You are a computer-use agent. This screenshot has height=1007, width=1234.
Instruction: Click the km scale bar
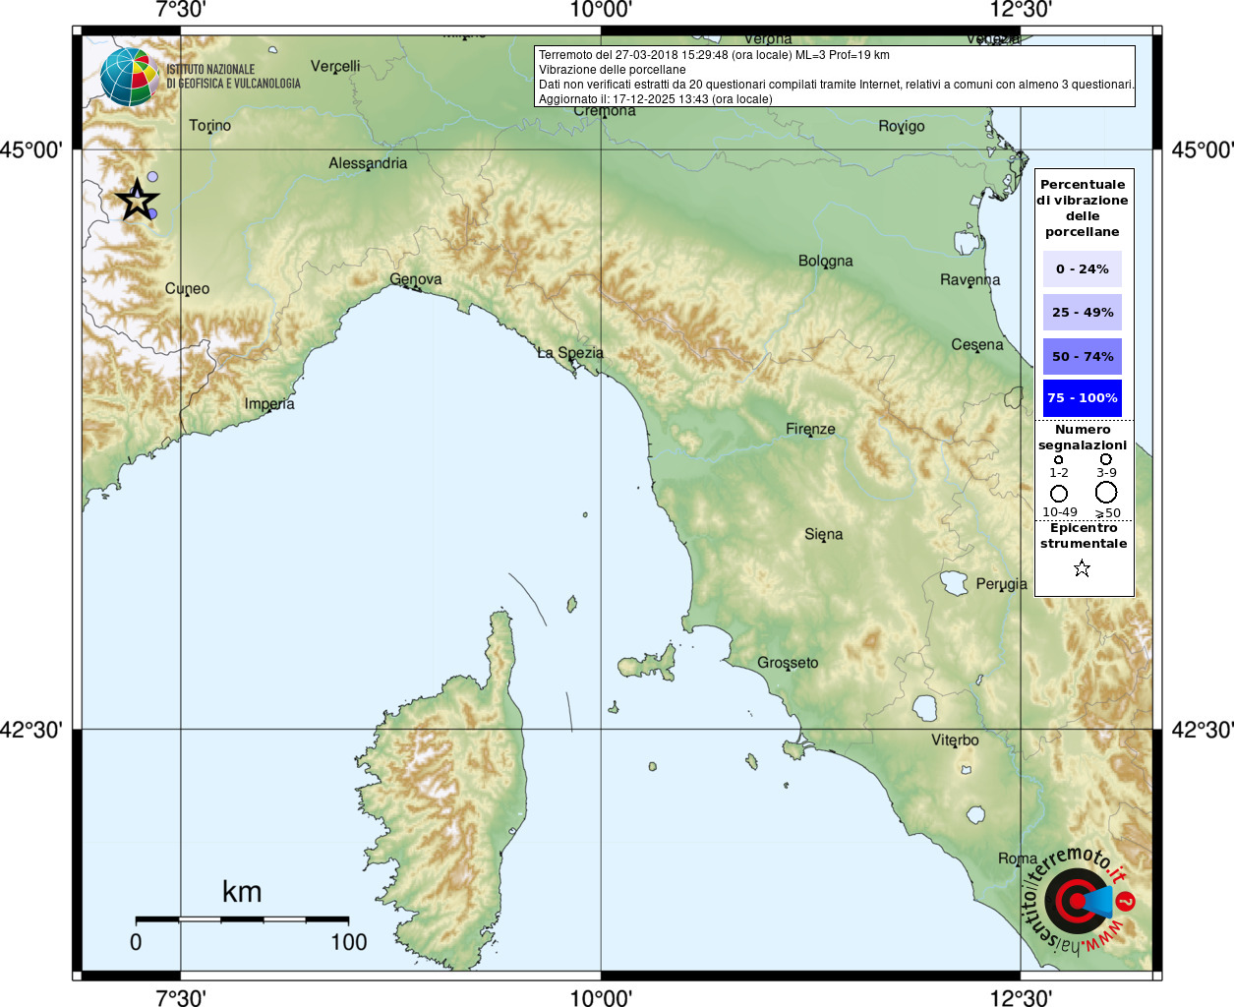point(242,919)
